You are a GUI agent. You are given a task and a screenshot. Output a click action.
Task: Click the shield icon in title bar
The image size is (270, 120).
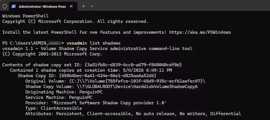tap(5, 6)
